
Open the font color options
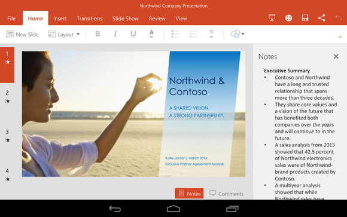point(151,34)
